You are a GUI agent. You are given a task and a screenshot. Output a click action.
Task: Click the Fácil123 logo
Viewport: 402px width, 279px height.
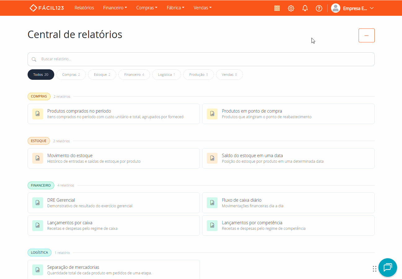tap(47, 8)
